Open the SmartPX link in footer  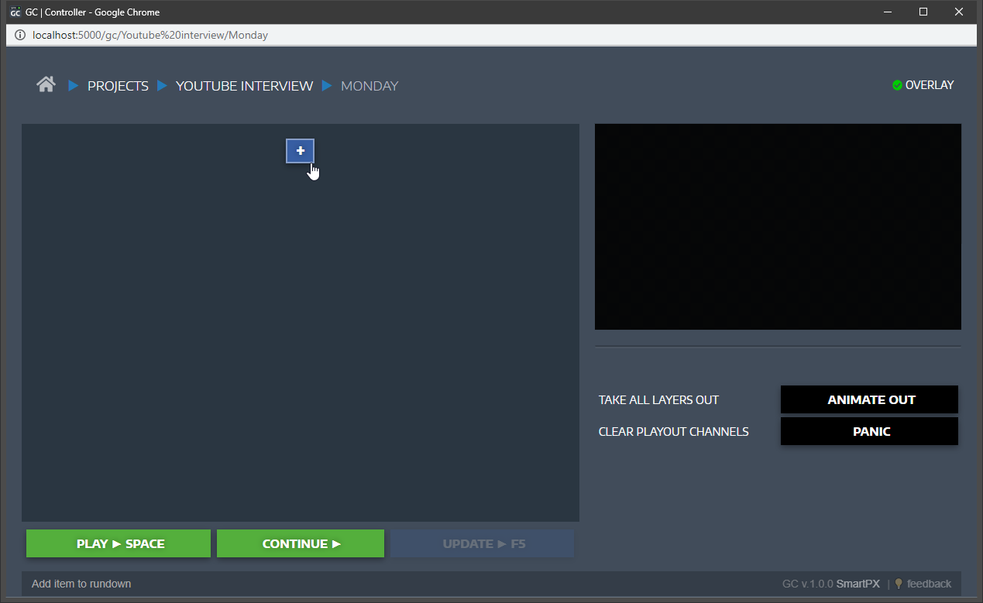(858, 584)
